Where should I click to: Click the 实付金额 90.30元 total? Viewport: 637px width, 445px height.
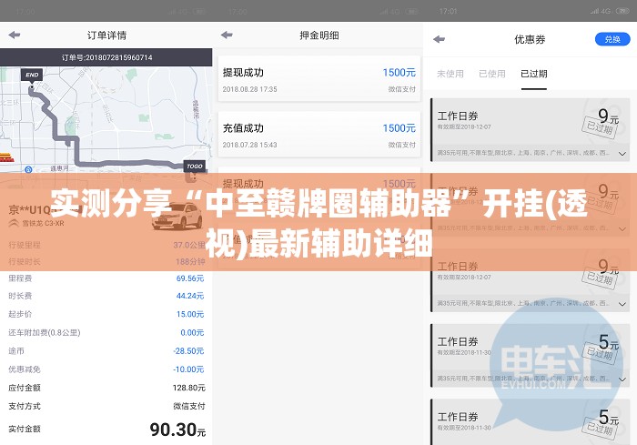click(177, 430)
